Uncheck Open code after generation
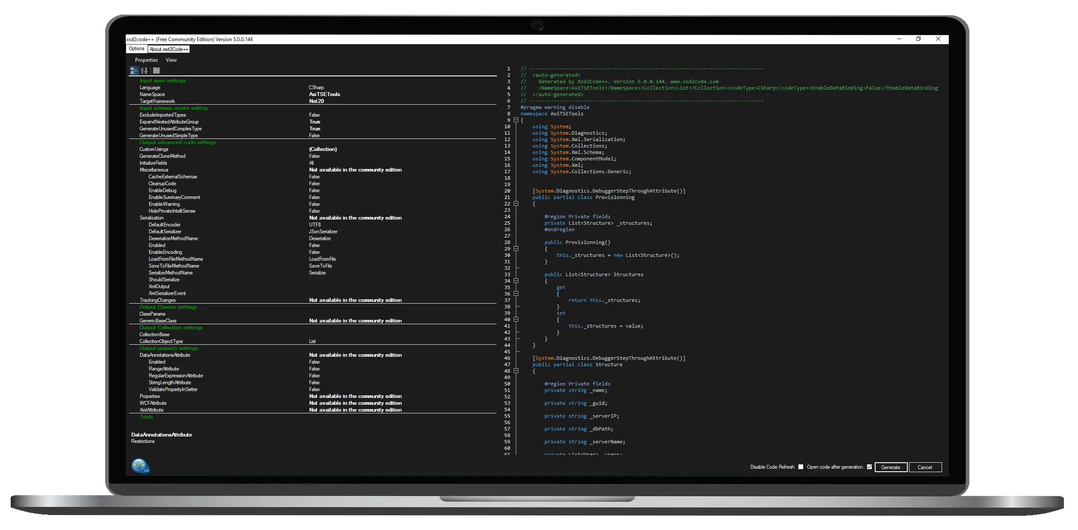1078x530 pixels. [x=869, y=467]
